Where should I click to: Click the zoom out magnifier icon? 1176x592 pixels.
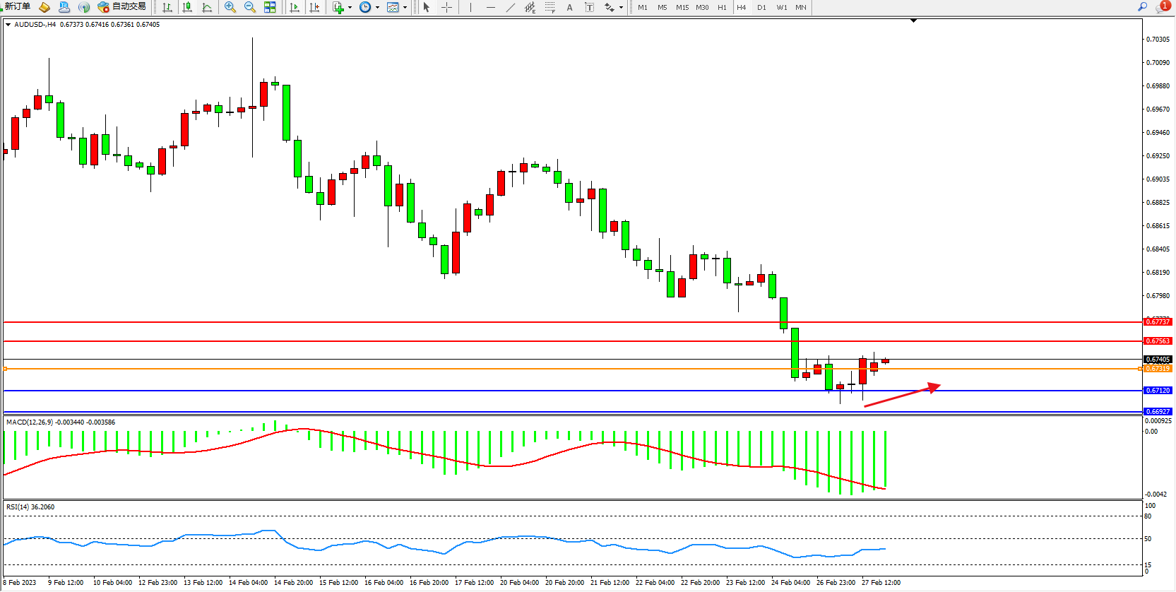pos(250,8)
